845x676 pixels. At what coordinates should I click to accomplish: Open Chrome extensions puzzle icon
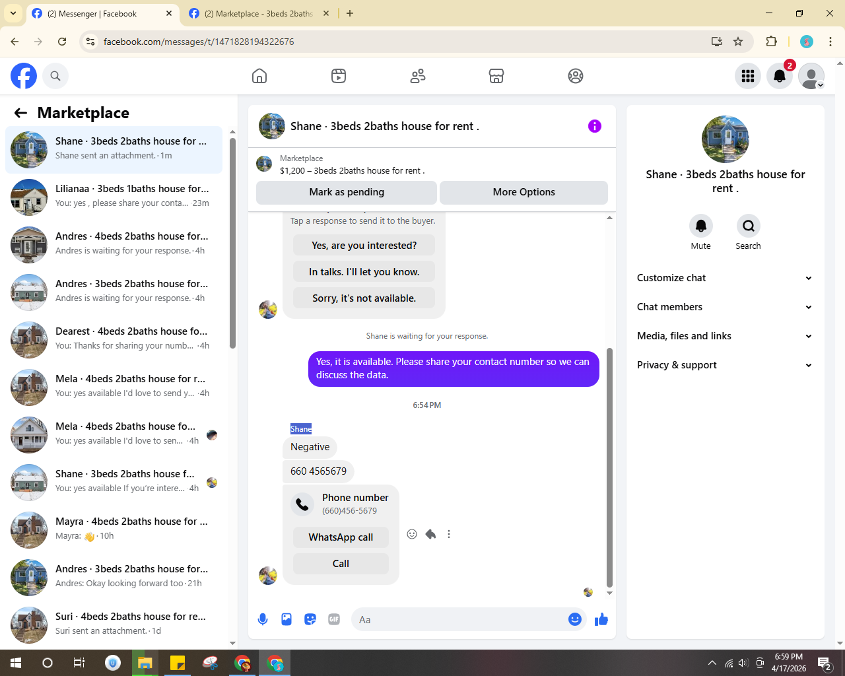click(x=771, y=42)
